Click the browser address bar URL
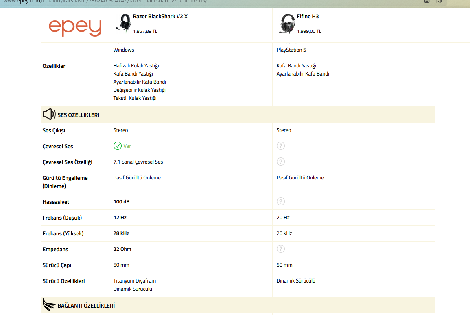Image resolution: width=470 pixels, height=315 pixels. [x=105, y=2]
